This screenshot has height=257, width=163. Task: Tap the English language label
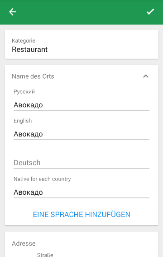coord(23,121)
